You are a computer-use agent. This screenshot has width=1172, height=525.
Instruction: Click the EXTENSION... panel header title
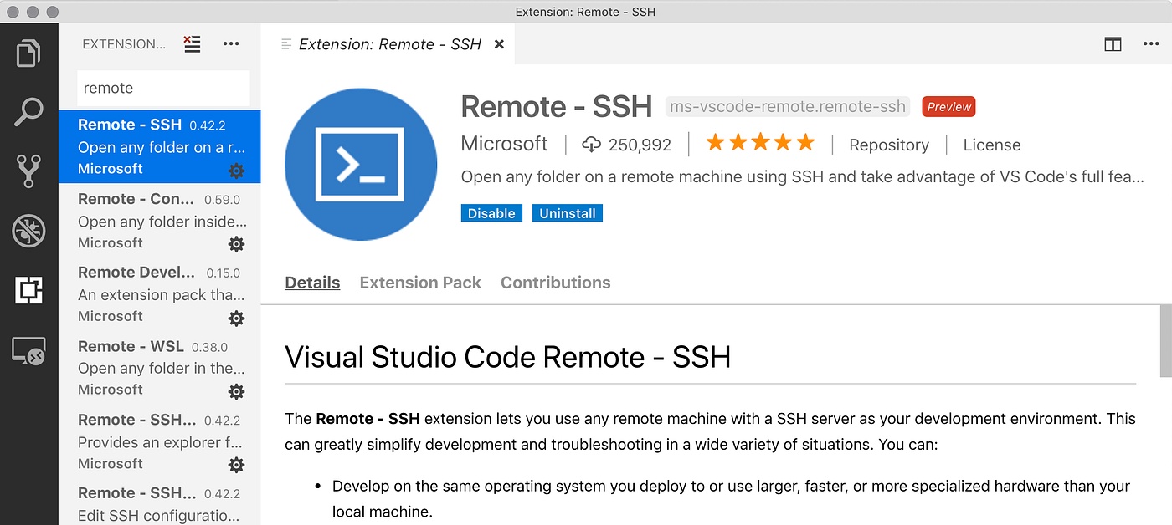pos(124,44)
